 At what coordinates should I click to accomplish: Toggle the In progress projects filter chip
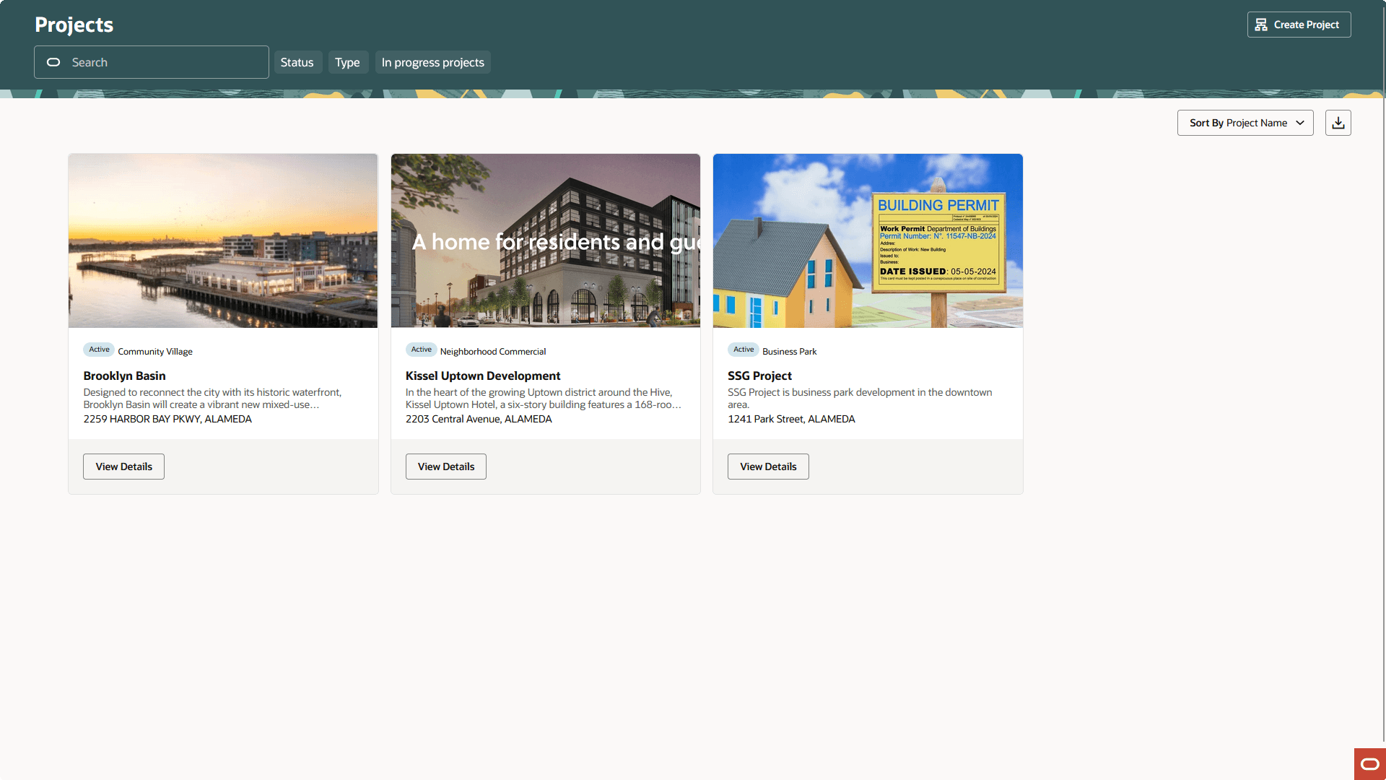(x=432, y=62)
